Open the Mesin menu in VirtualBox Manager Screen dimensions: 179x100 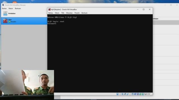coord(11,9)
